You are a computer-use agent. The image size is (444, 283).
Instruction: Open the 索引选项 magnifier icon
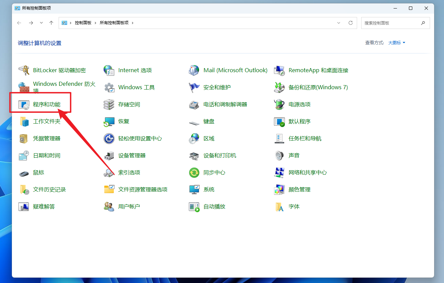pos(109,173)
